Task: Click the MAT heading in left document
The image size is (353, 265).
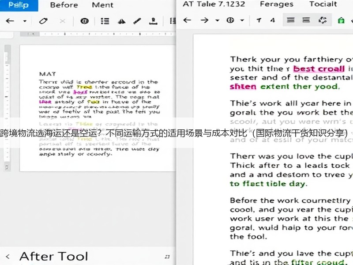Action: pos(47,74)
